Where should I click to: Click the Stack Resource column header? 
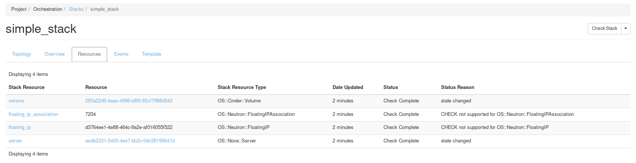coord(27,87)
